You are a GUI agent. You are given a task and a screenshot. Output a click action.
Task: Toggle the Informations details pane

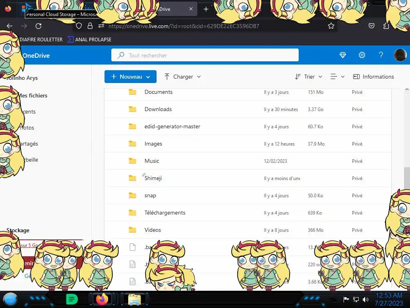pyautogui.click(x=374, y=77)
